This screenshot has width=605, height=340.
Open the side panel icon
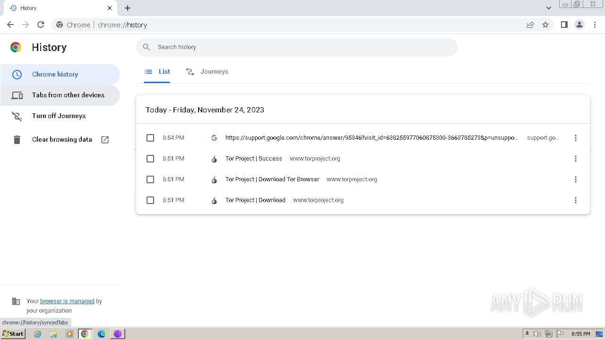564,25
